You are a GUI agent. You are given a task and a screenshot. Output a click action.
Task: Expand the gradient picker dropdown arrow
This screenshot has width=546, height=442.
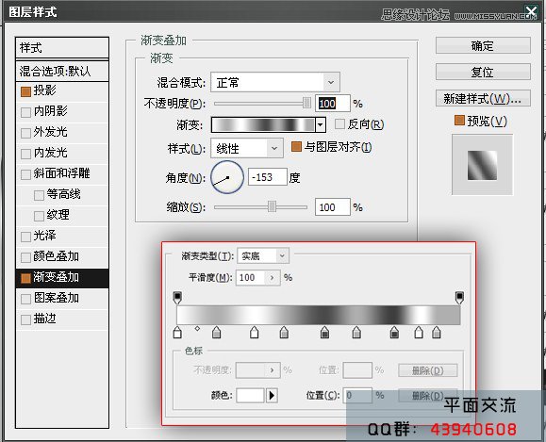321,124
